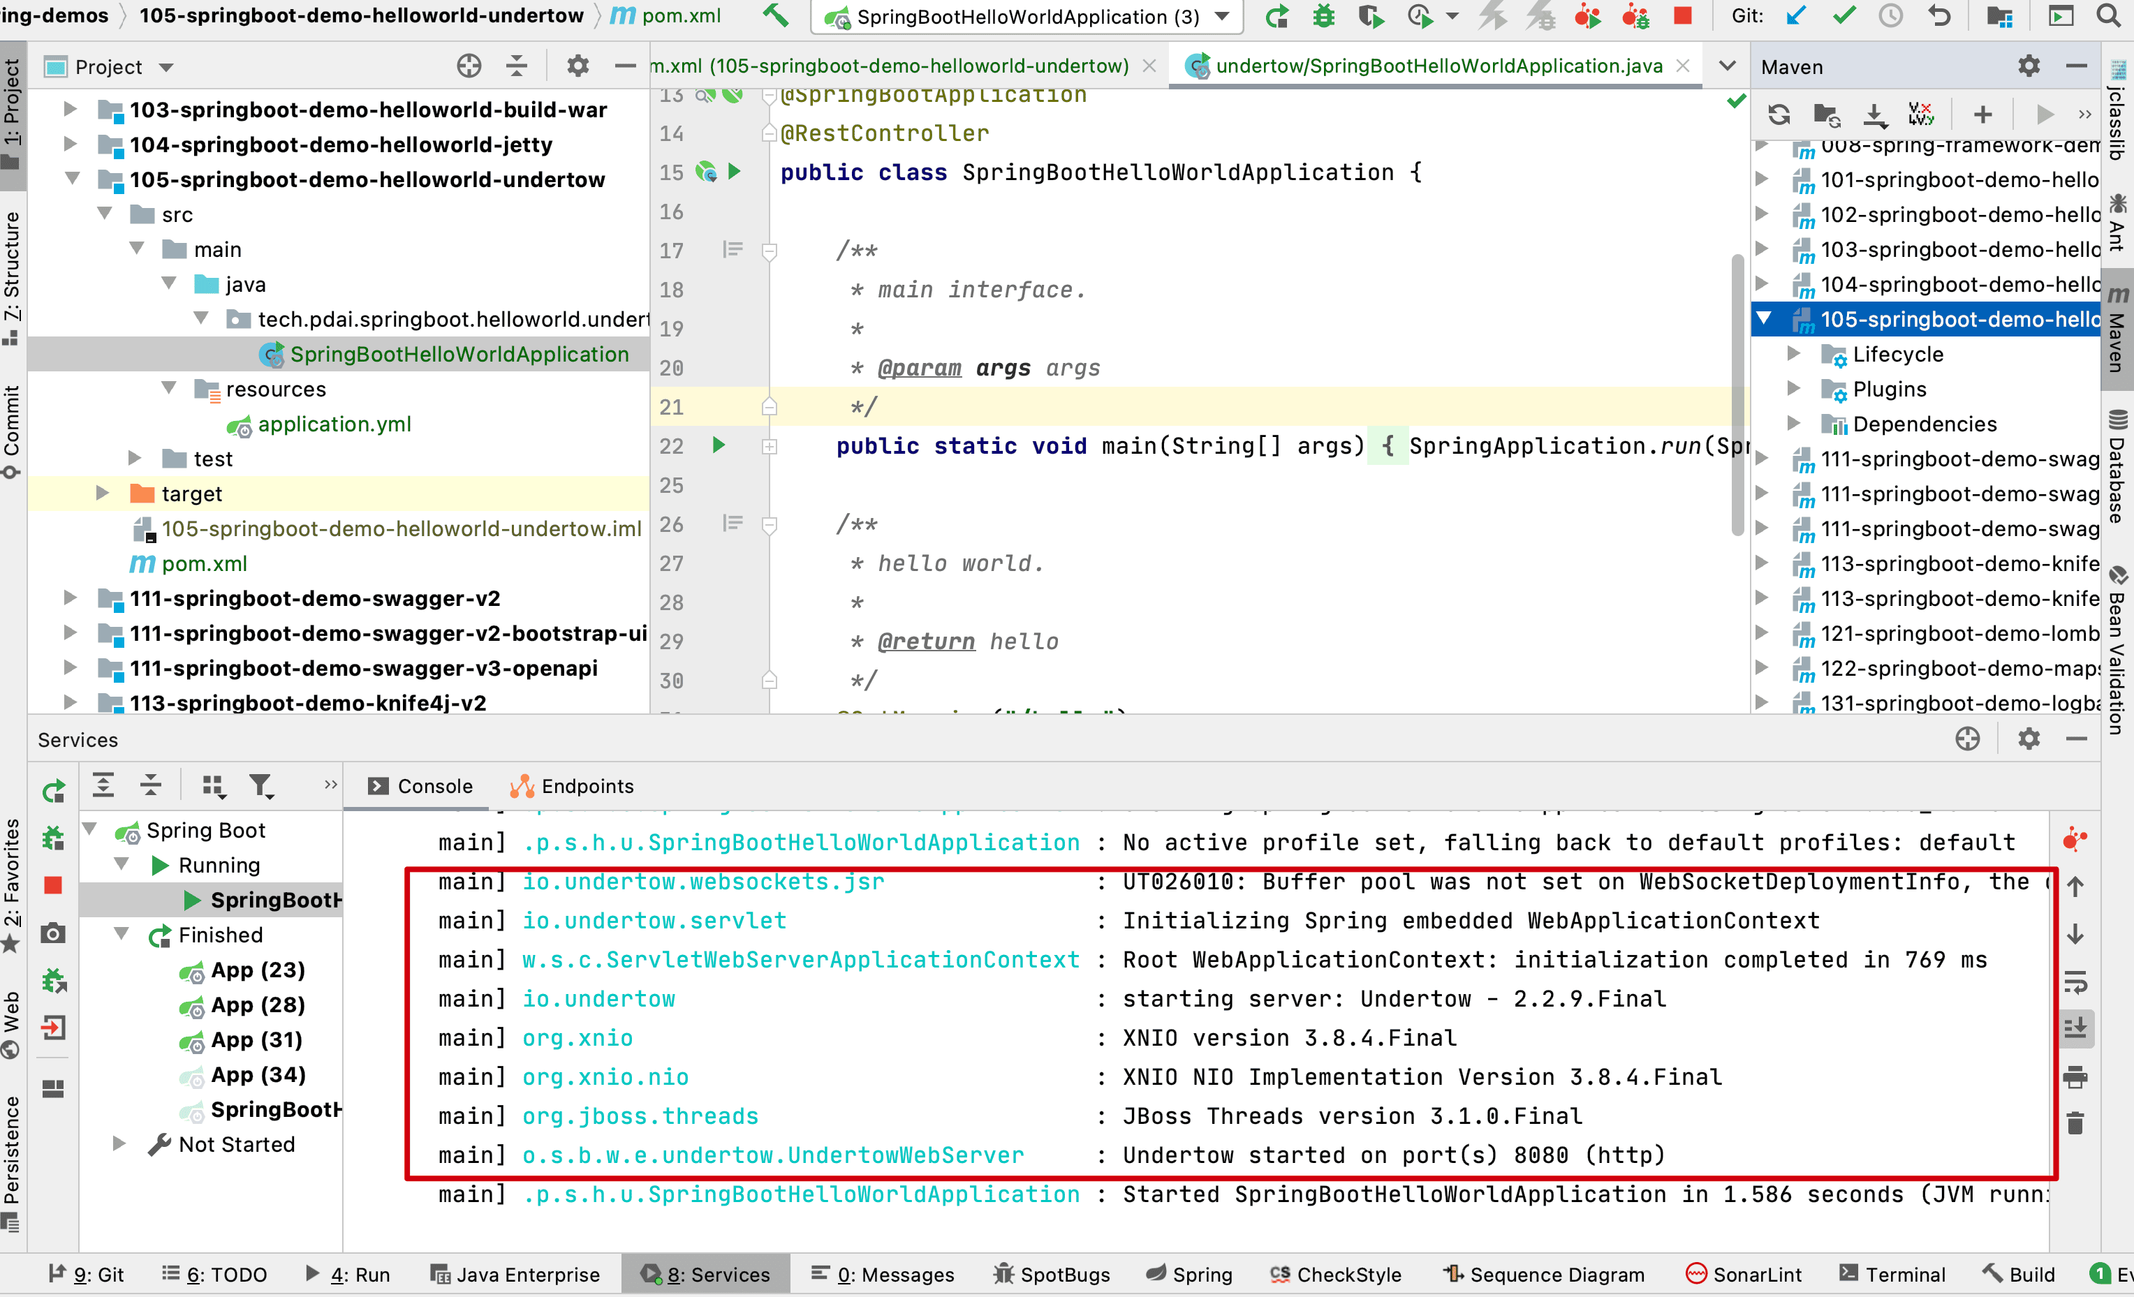Stop the running application with red square
This screenshot has width=2134, height=1297.
tap(1682, 17)
